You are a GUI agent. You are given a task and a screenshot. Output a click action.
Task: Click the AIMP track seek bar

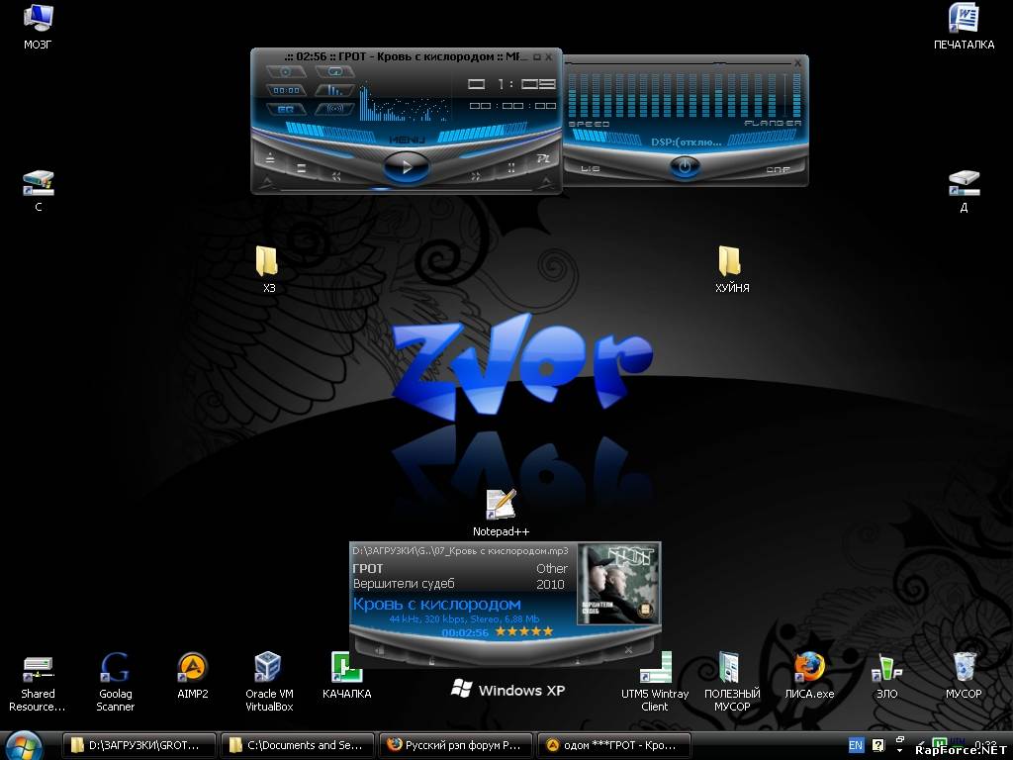coord(407,189)
